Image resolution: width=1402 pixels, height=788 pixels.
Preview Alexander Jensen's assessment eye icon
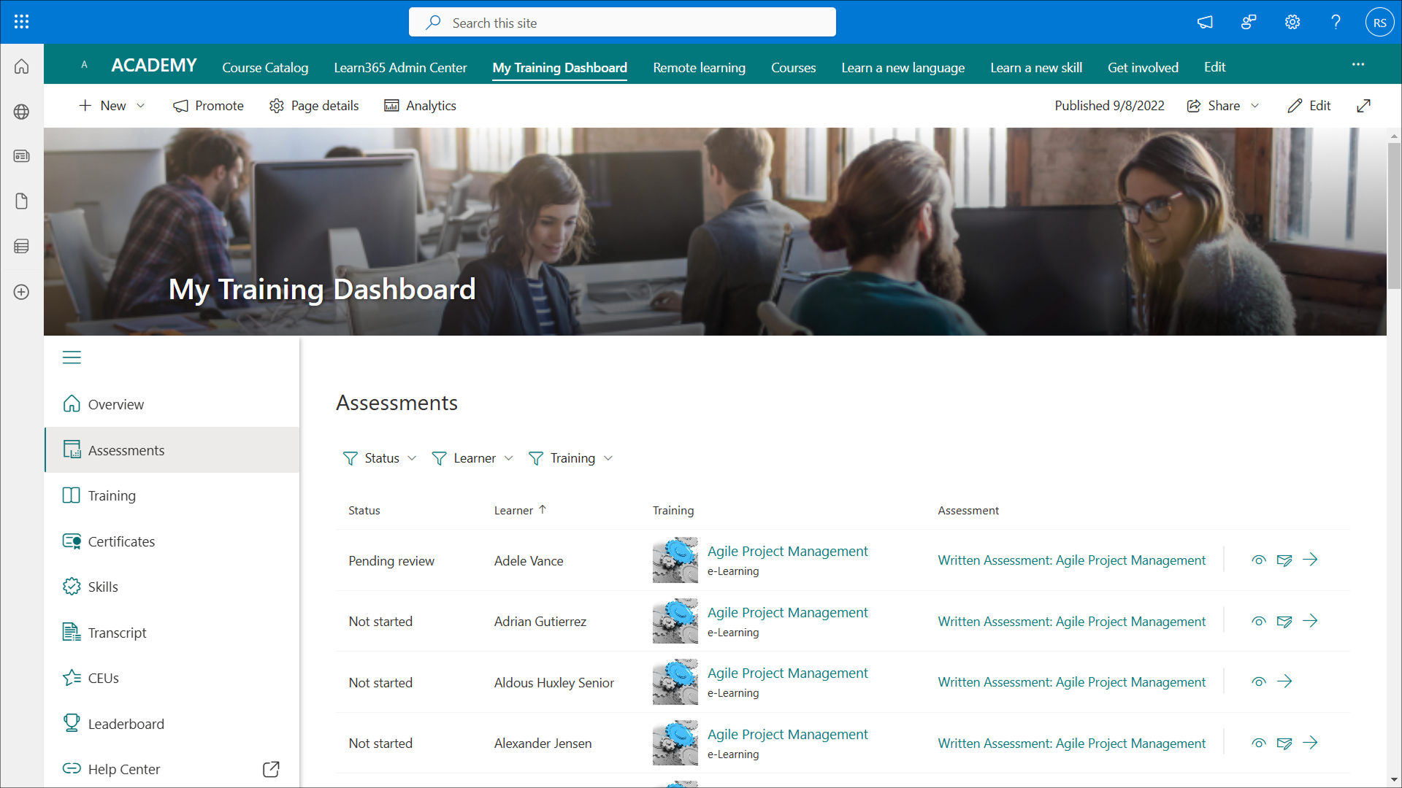point(1258,743)
